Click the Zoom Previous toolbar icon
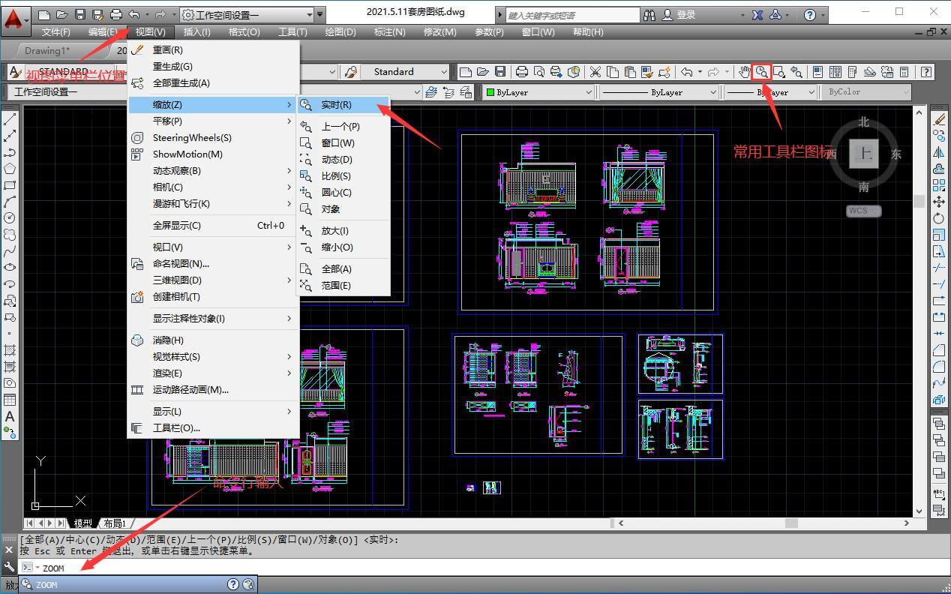Viewport: 951px width, 594px height. point(796,72)
